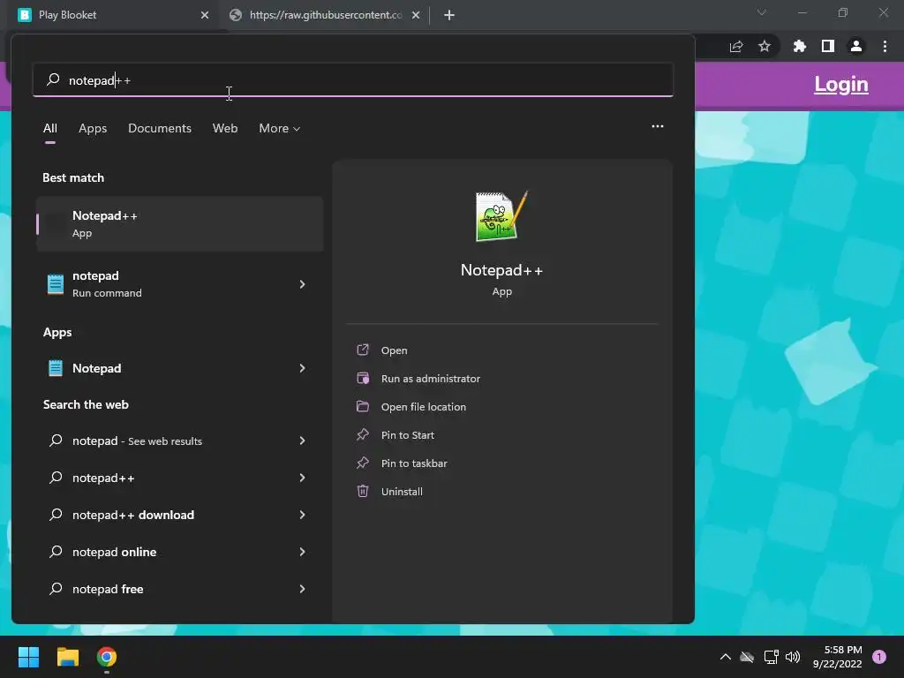Viewport: 904px width, 678px height.
Task: Show hidden system tray icons
Action: click(x=726, y=657)
